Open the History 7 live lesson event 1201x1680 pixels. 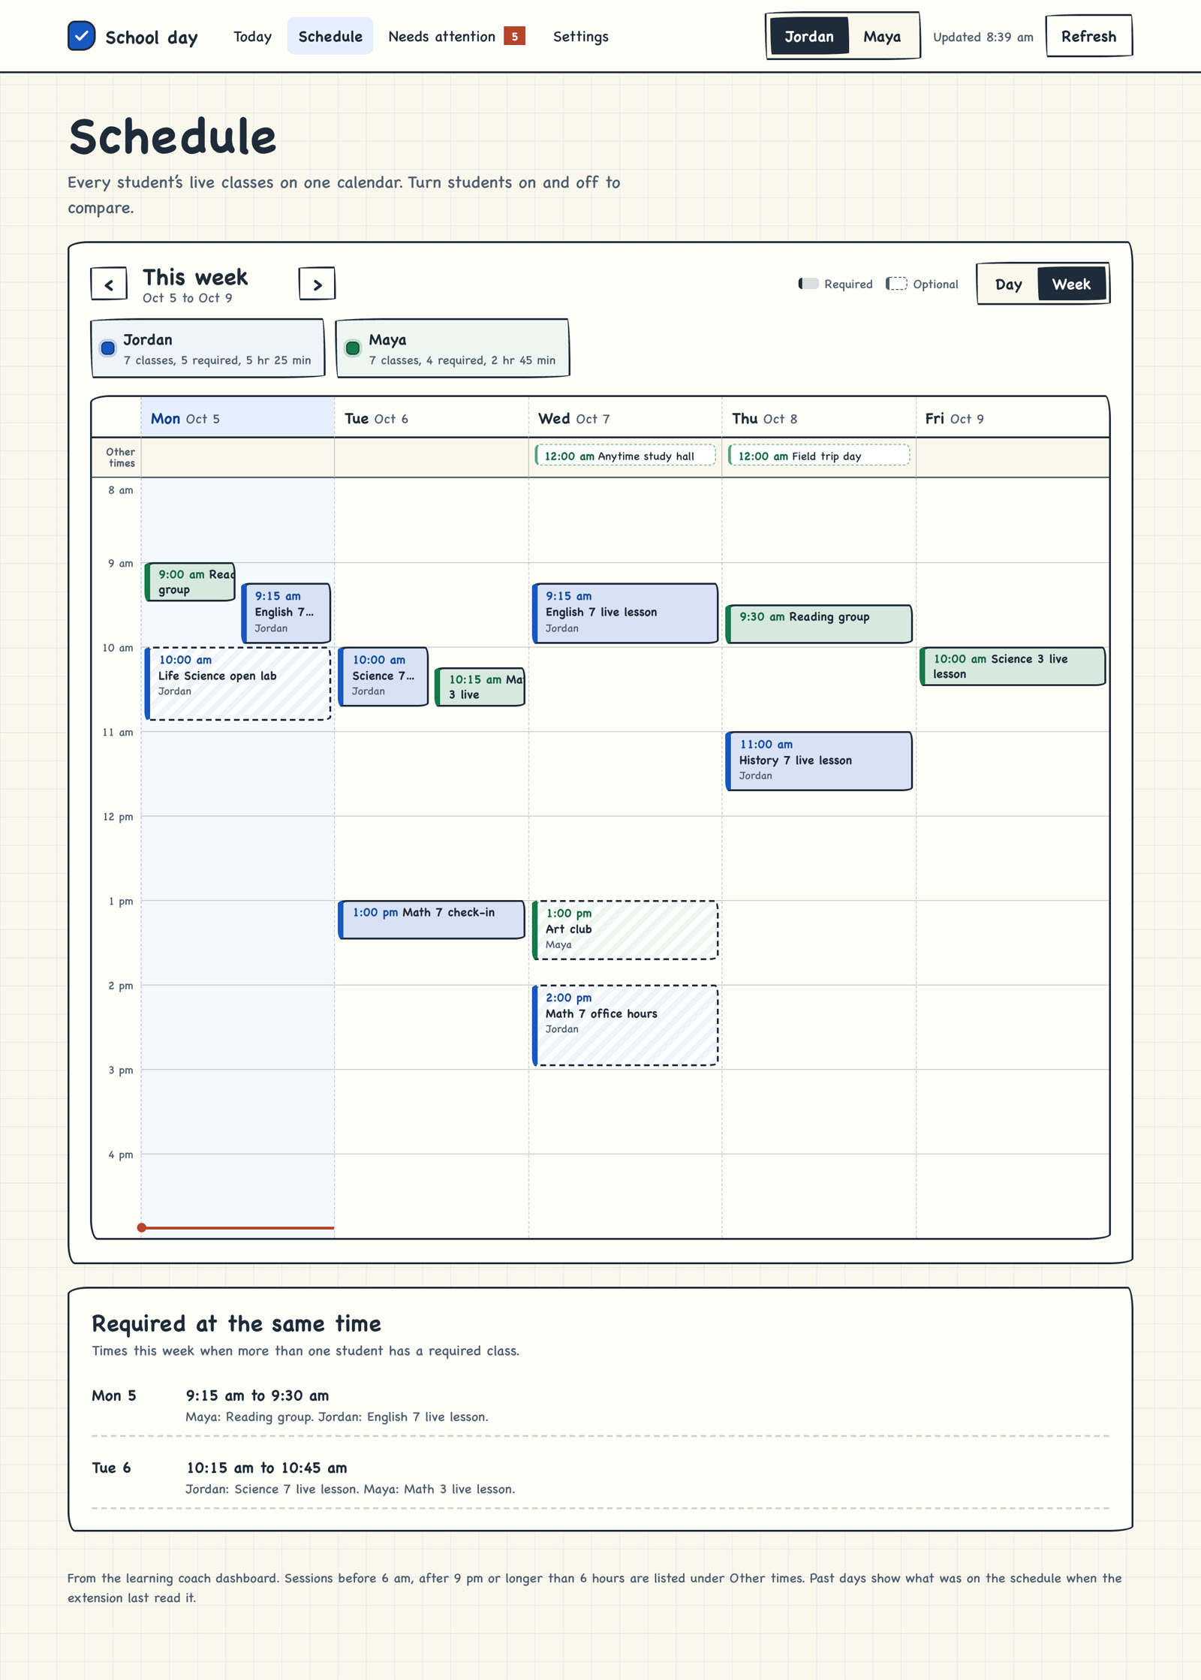coord(819,761)
